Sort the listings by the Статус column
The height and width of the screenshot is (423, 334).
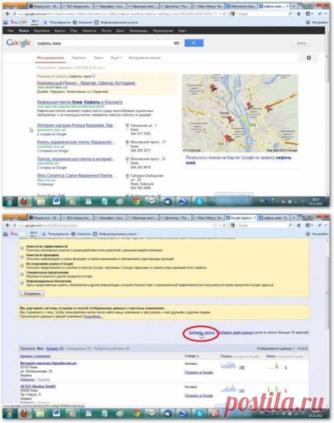(192, 356)
